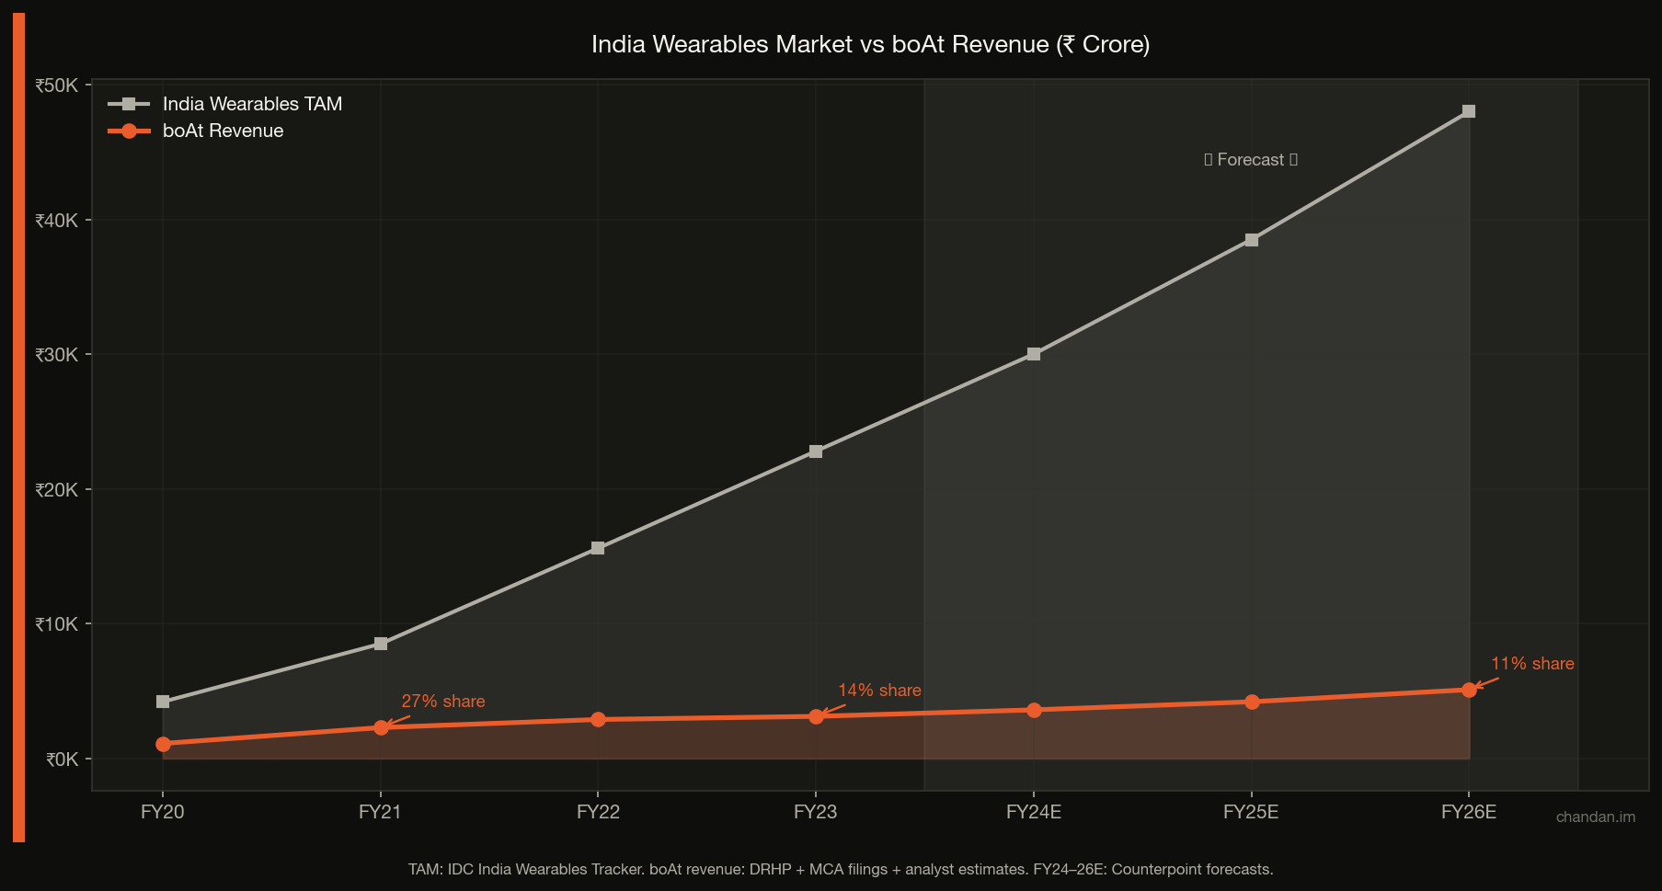The image size is (1662, 891).
Task: Click the '₹50K' y-axis label
Action: click(57, 86)
